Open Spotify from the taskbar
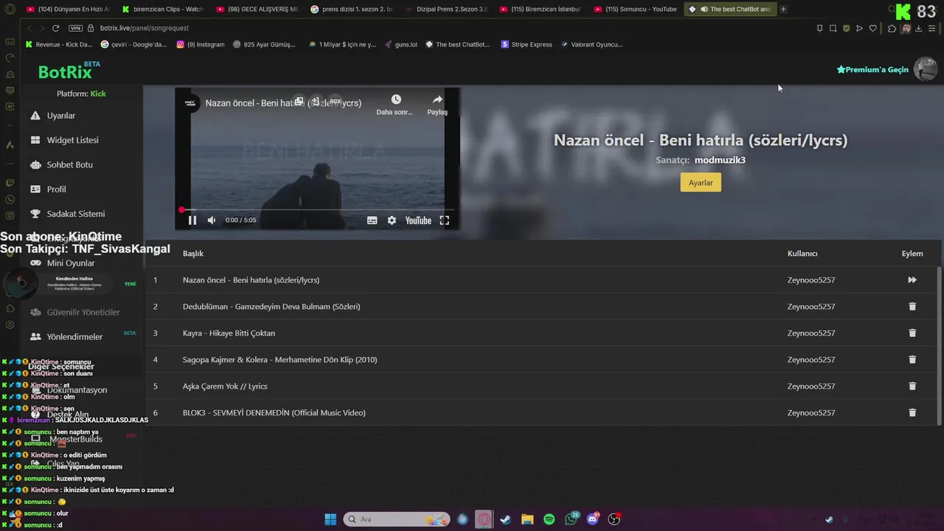 (549, 519)
